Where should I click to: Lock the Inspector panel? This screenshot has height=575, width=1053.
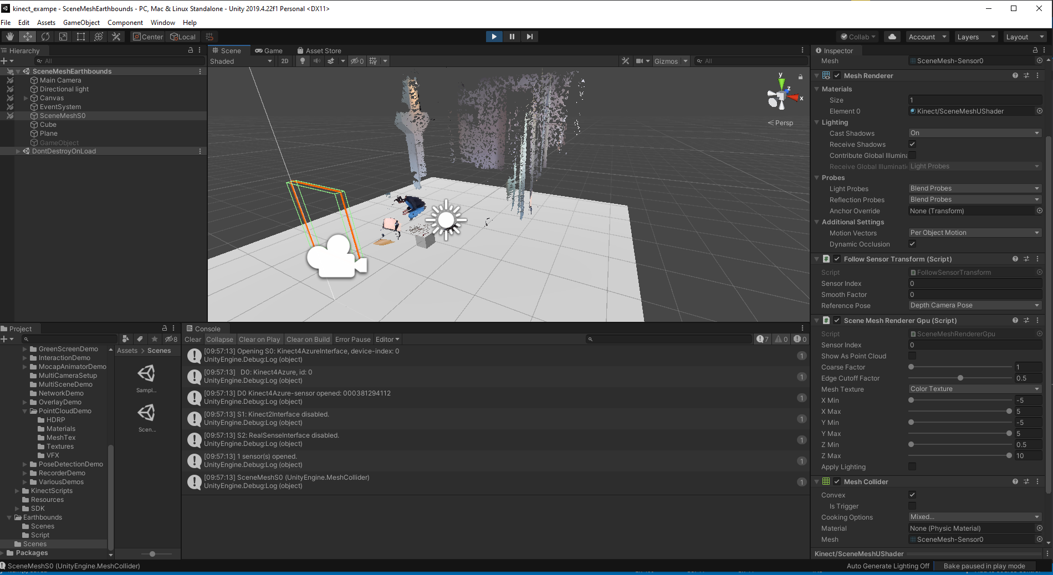point(1035,50)
